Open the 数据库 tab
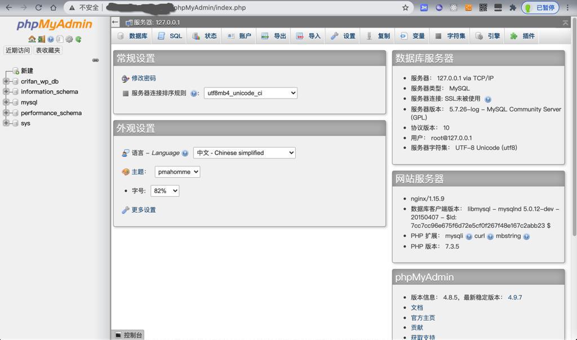Image resolution: width=577 pixels, height=340 pixels. point(132,36)
